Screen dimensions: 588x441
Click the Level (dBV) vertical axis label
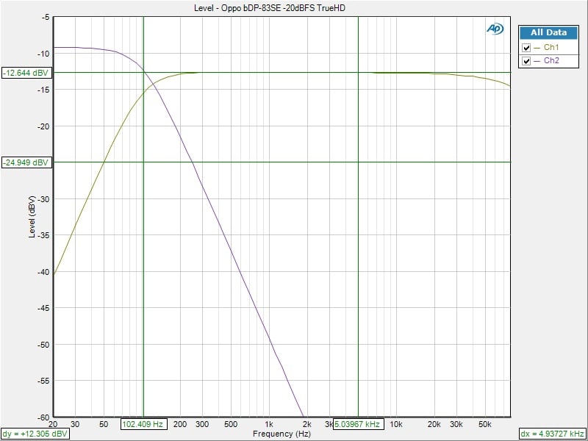click(x=32, y=217)
